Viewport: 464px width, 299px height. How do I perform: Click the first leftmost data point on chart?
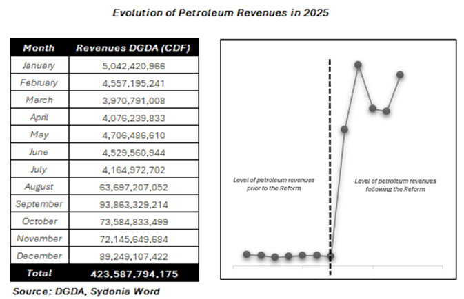point(247,254)
